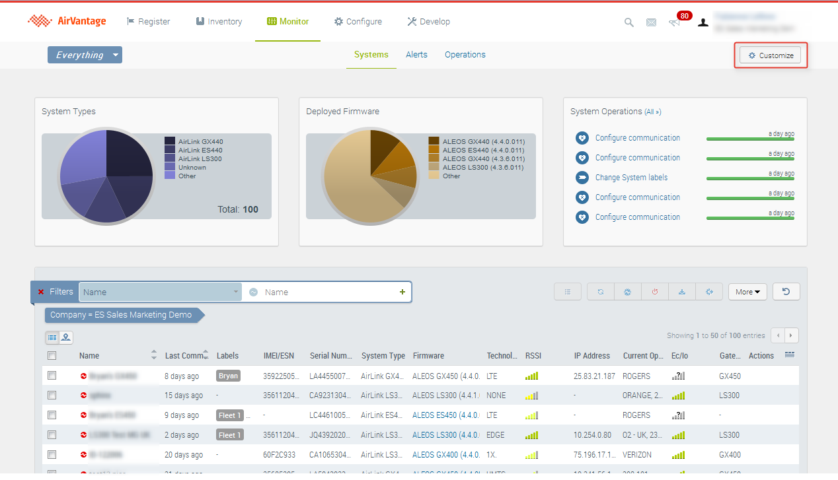Image resolution: width=838 pixels, height=480 pixels.
Task: Sort by the Name column arrows
Action: [155, 355]
